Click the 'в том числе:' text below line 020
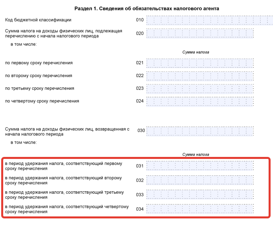Image resolution: width=273 pixels, height=226 pixels. point(24,44)
